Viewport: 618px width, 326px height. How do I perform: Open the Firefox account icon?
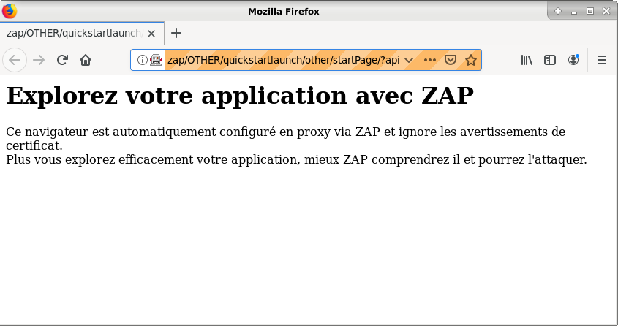(573, 60)
